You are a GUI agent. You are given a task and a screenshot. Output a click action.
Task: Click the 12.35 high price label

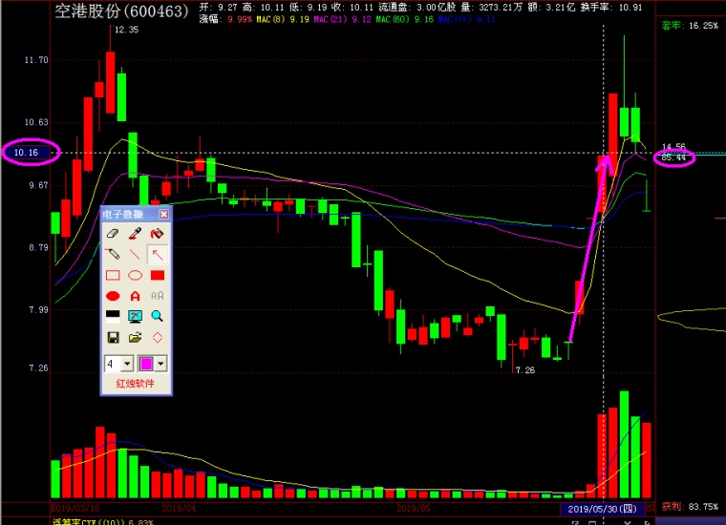coord(126,30)
